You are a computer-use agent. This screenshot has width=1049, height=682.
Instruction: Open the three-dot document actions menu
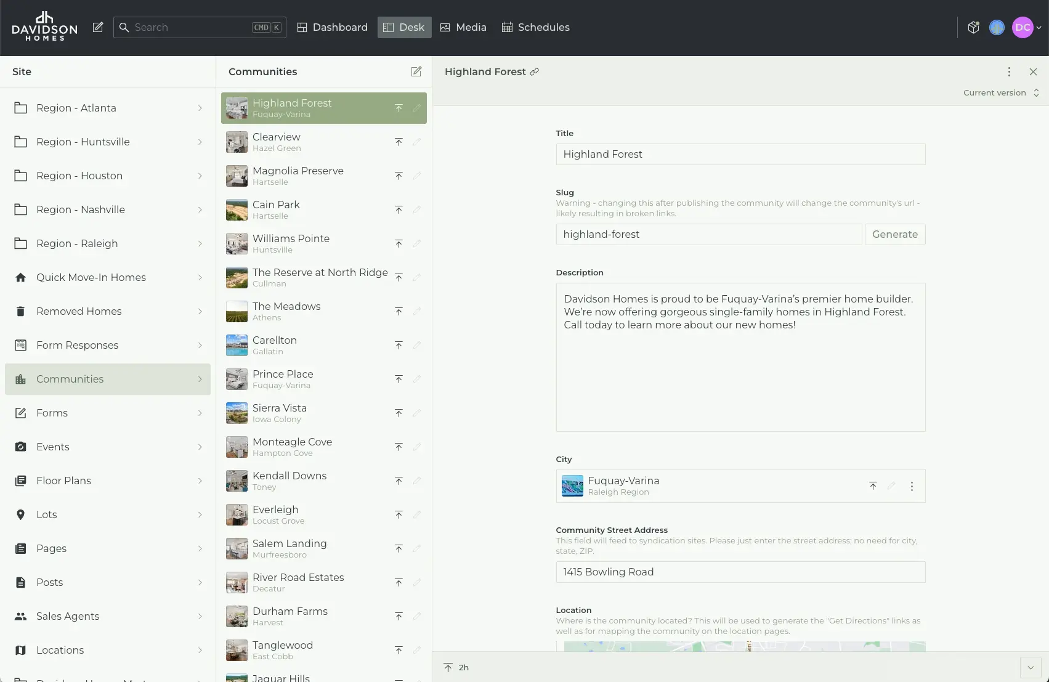[x=1009, y=71]
